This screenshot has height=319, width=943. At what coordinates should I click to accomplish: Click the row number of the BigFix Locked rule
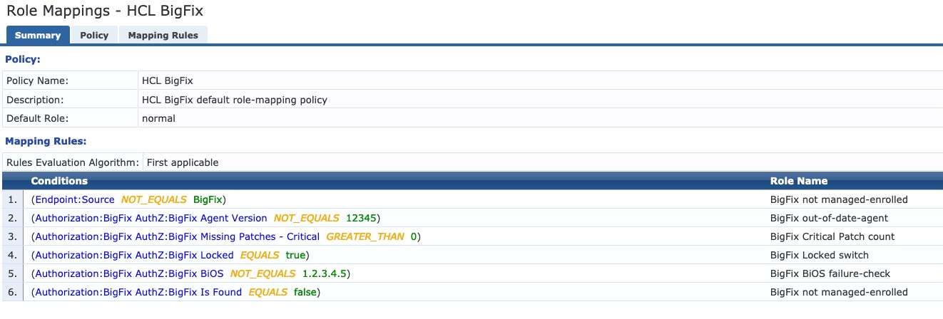pyautogui.click(x=12, y=255)
